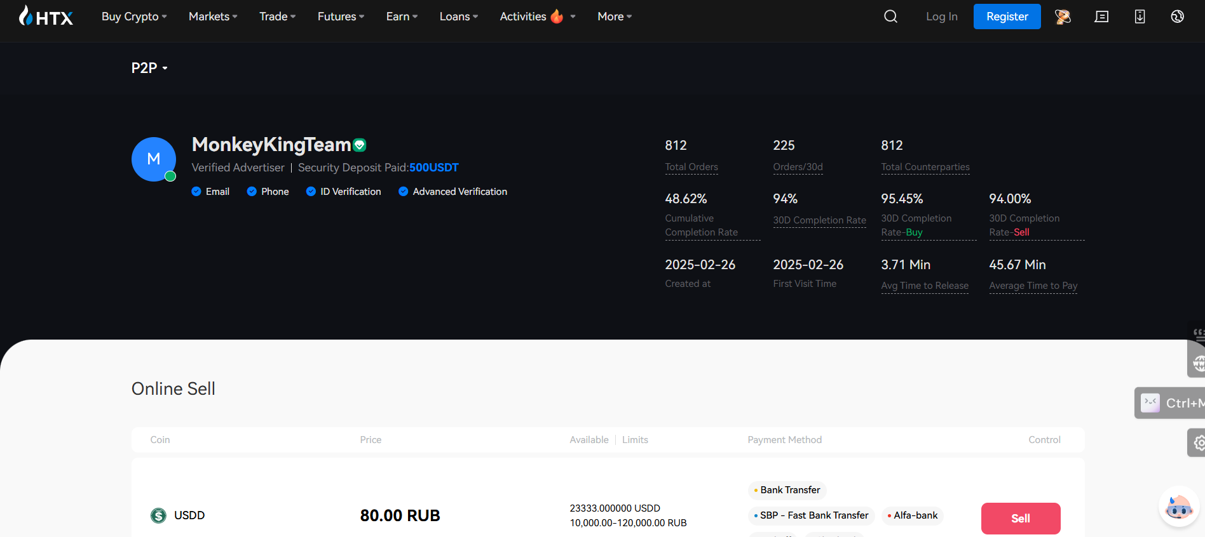Image resolution: width=1205 pixels, height=537 pixels.
Task: Click the verified advertiser badge next to MonkeyKingTeam
Action: coord(360,145)
